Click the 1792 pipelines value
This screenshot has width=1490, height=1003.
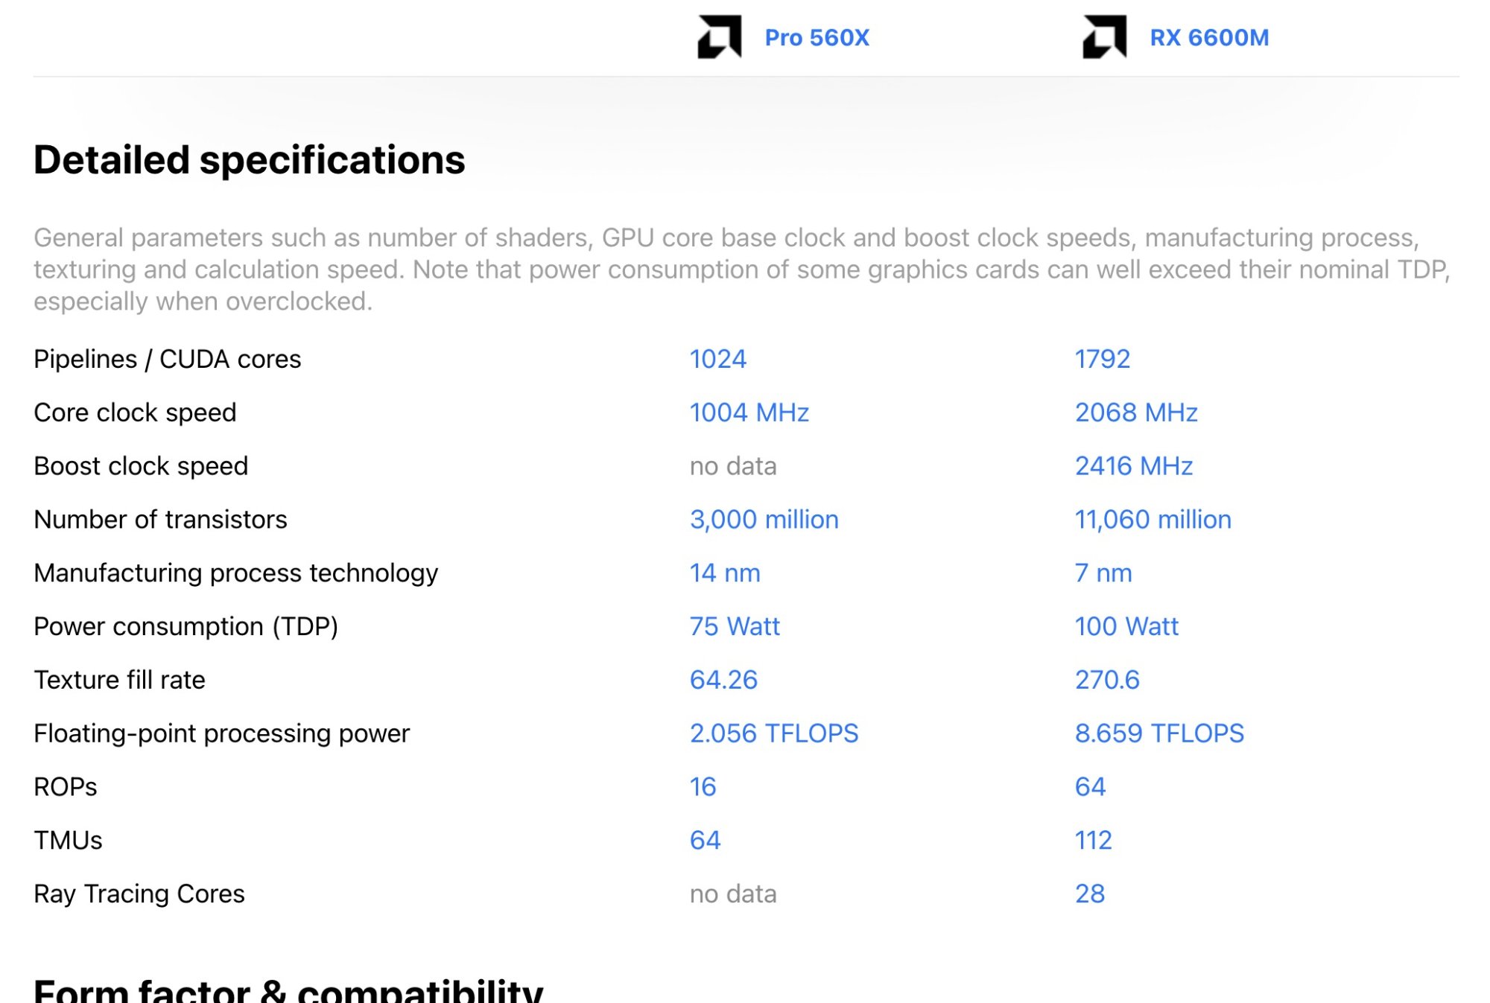tap(1102, 359)
